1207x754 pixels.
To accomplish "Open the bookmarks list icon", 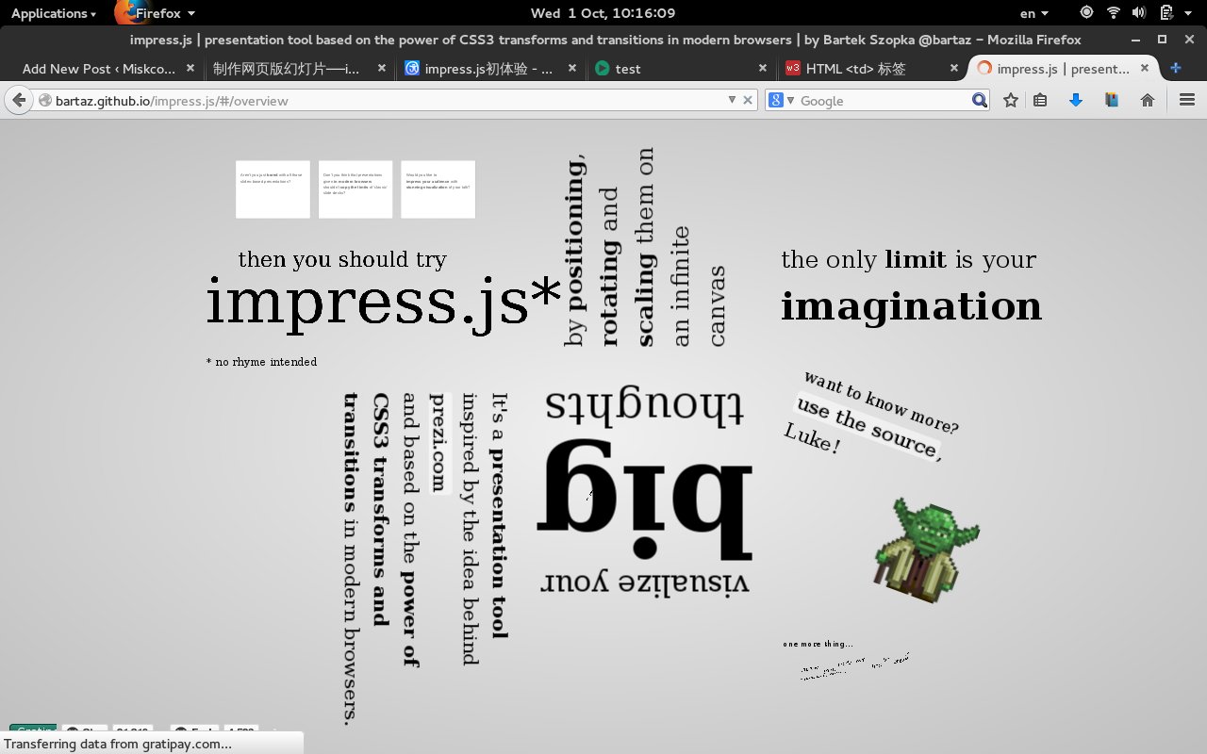I will pyautogui.click(x=1040, y=100).
